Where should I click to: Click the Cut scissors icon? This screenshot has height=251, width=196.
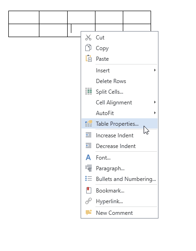pos(88,38)
